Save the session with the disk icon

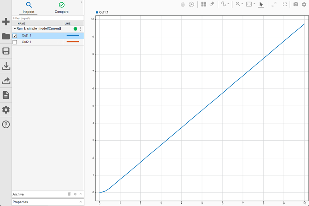6,51
